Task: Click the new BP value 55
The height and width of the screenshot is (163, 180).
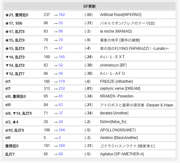Action: click(61, 23)
